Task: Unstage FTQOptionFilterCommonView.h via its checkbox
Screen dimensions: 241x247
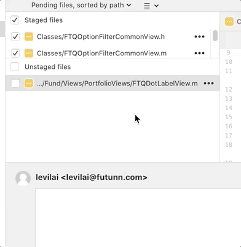Action: coord(15,37)
